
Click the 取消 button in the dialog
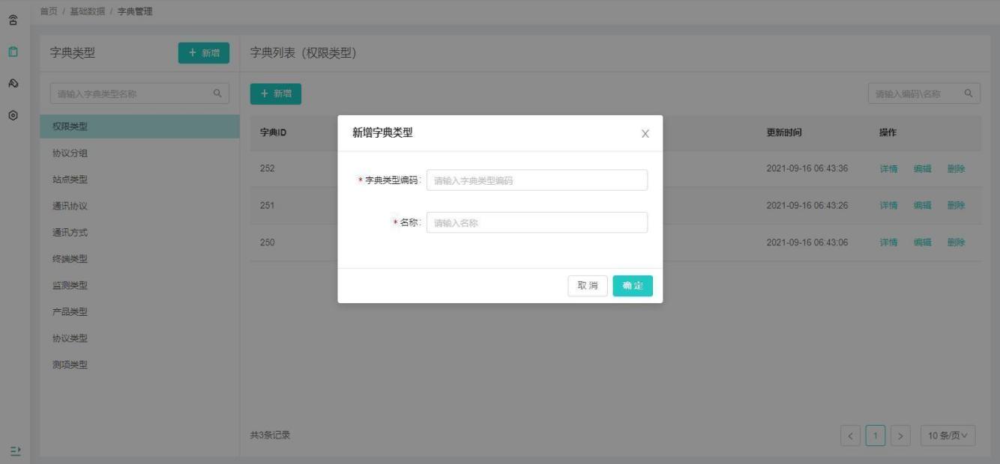[587, 286]
